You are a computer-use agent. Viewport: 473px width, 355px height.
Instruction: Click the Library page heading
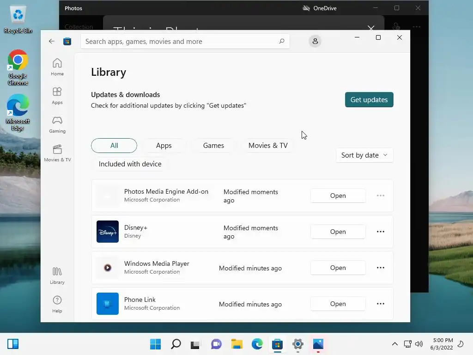[109, 72]
